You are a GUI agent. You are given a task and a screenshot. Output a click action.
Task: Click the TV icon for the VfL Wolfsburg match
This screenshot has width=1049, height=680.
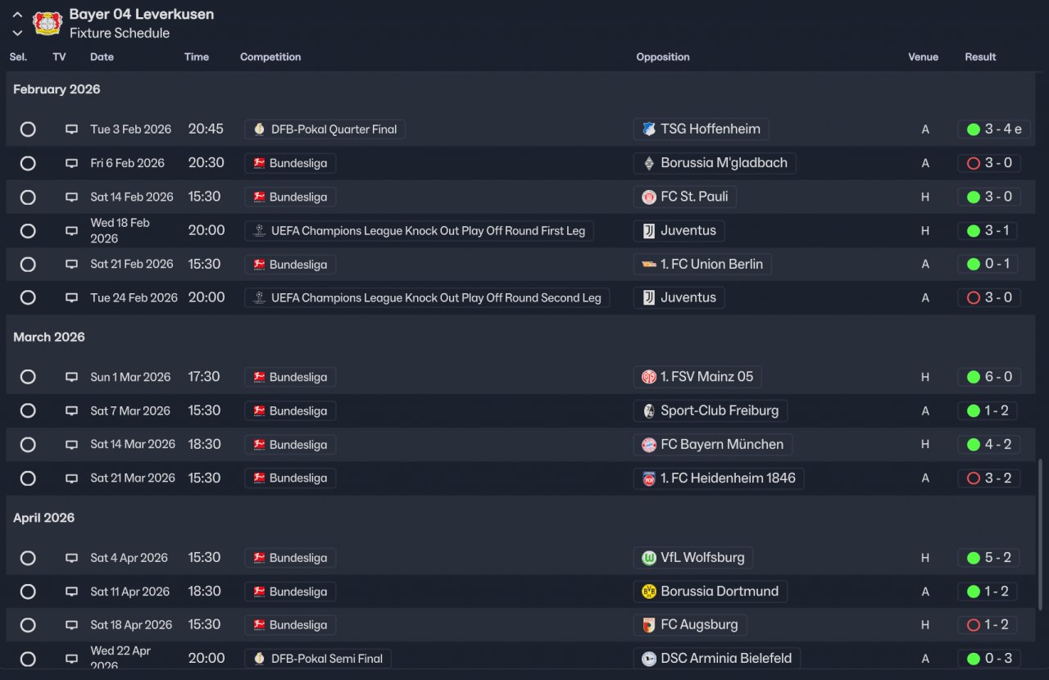click(72, 558)
